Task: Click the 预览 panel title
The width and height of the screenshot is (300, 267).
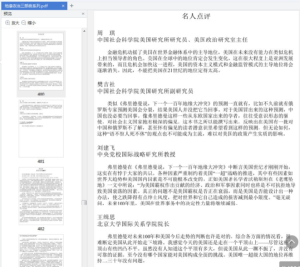Action: 8,14
